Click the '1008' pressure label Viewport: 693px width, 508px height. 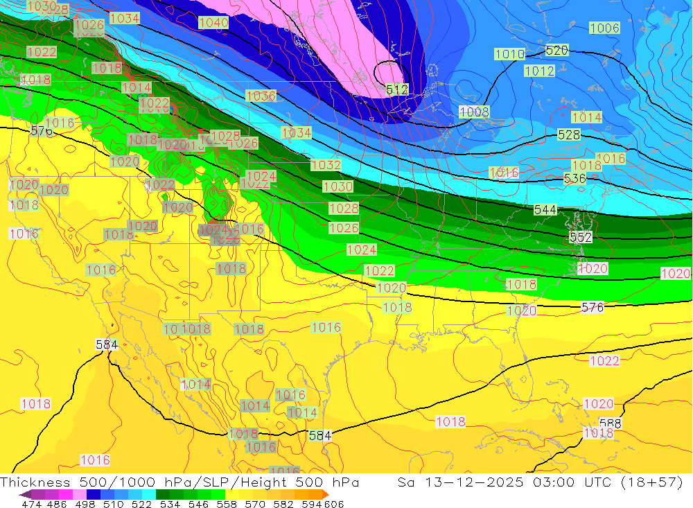(x=474, y=112)
